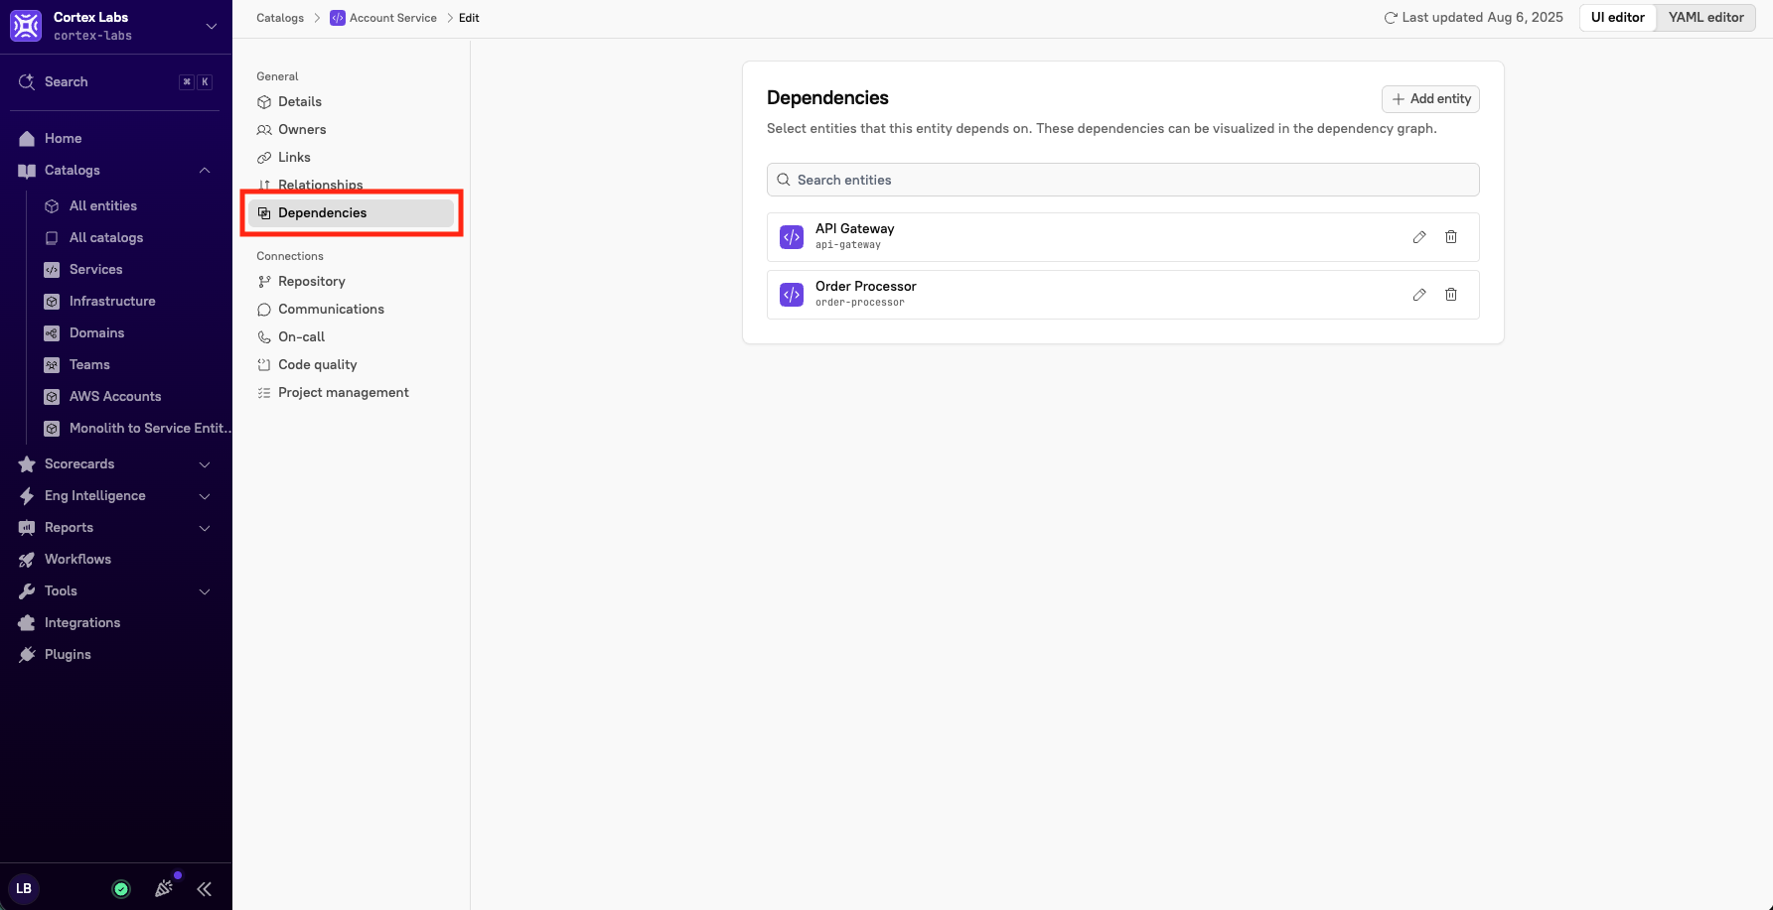Delete the Order Processor dependency
This screenshot has width=1773, height=910.
tap(1451, 295)
